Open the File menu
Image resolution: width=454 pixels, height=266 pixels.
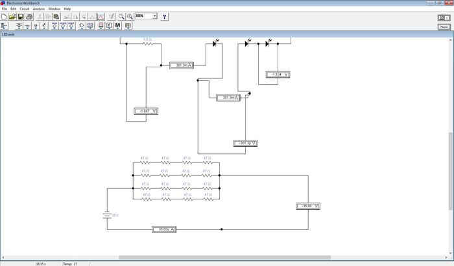tap(5, 8)
